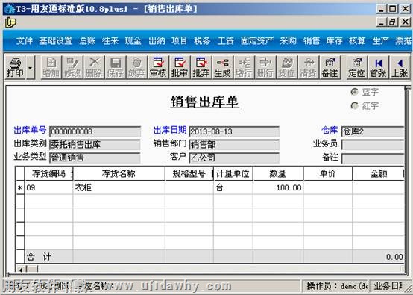Screen dimensions: 413x295
Task: Click the 删行 delete row icon
Action: 265,67
